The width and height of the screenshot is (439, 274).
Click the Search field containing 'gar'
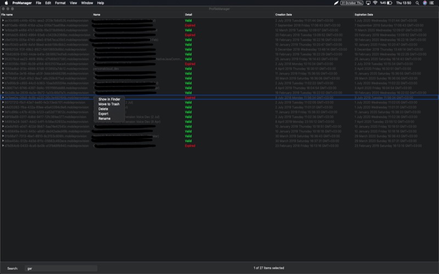tap(61, 269)
